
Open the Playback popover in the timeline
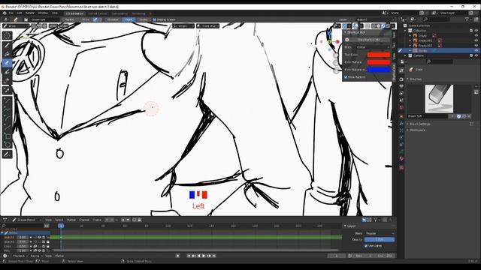[x=20, y=256]
